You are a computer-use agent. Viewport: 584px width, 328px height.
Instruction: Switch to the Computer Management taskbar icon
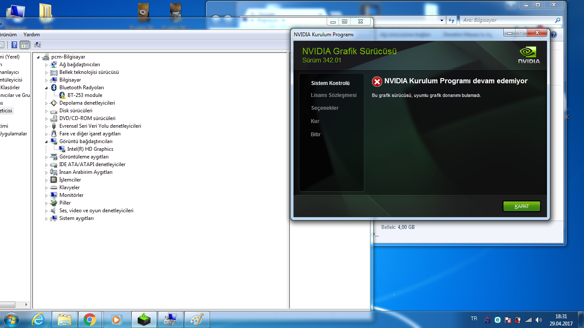(x=171, y=319)
